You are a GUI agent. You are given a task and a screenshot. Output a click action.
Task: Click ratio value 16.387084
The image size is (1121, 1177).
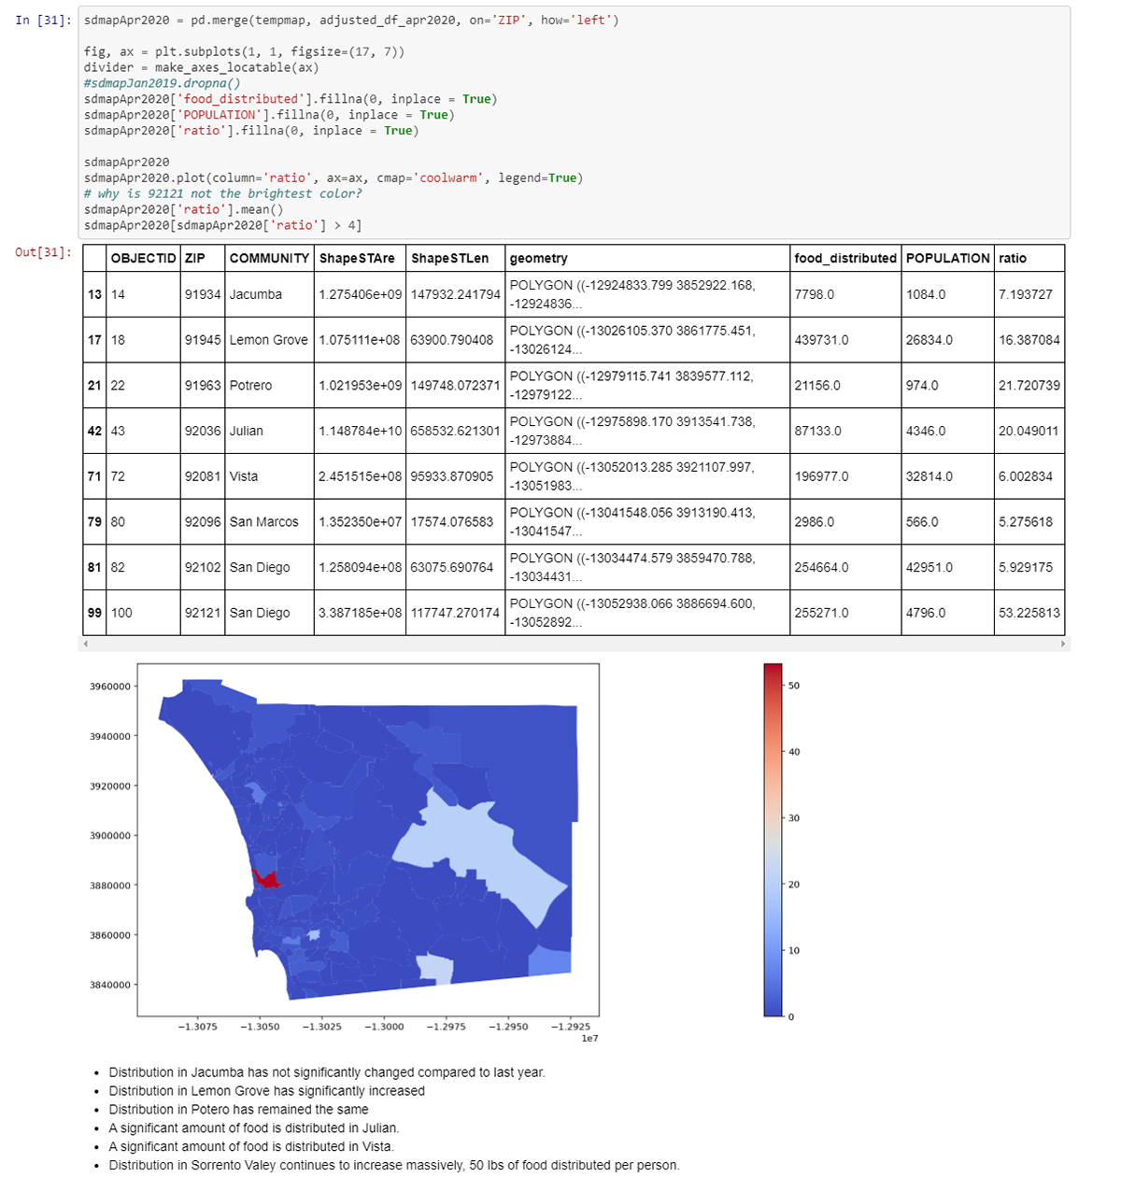(x=1029, y=340)
